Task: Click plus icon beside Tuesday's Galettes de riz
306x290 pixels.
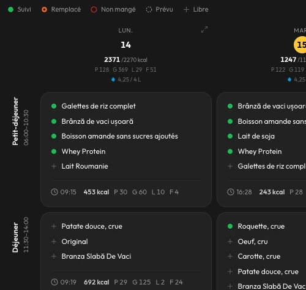Action: point(230,166)
